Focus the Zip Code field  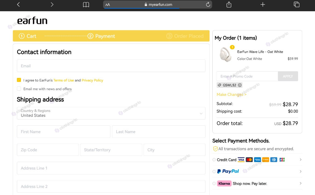click(48, 150)
